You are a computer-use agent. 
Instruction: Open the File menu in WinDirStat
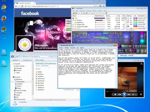[x=73, y=11]
